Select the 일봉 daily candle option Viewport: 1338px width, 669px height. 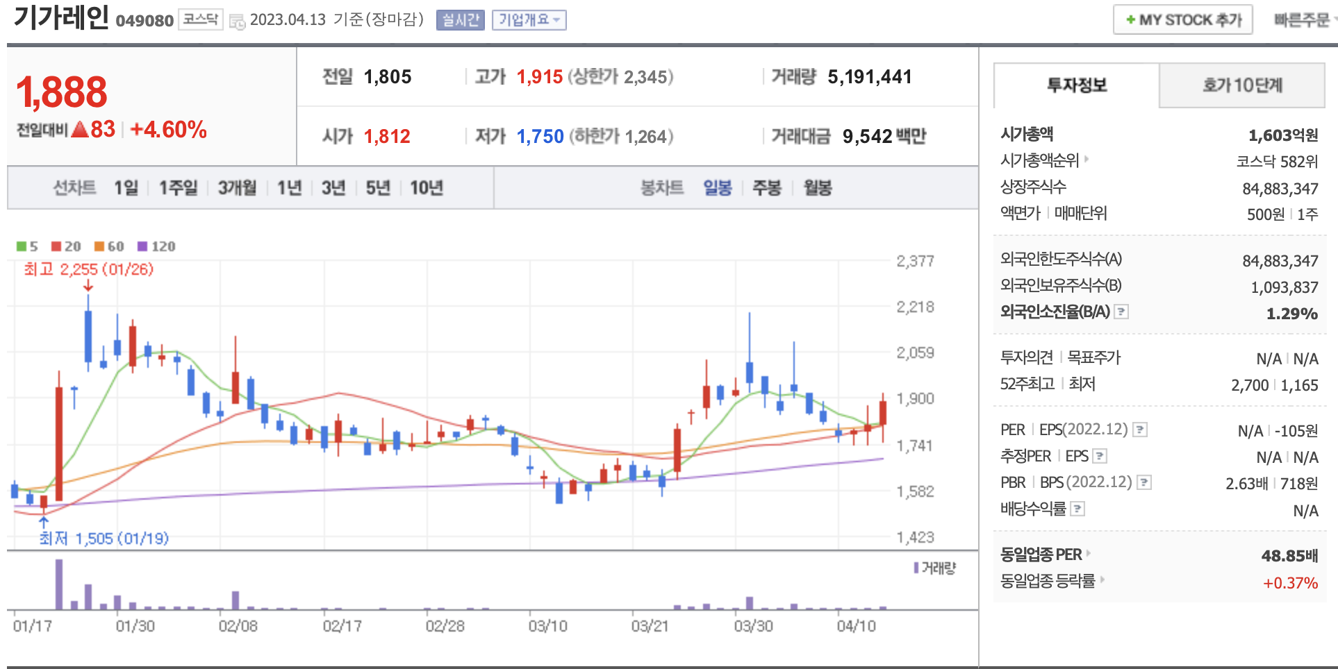717,188
